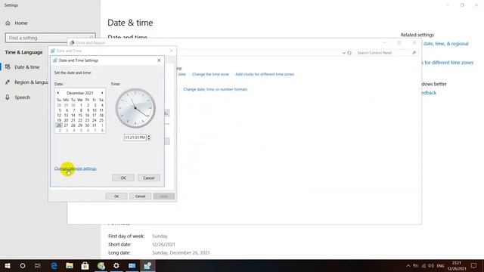Screen dimensions: 484x272
Task: Open network icon in system tray
Action: [423, 265]
